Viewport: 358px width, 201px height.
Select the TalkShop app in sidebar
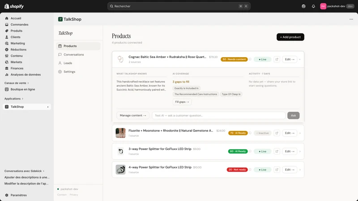(x=27, y=107)
